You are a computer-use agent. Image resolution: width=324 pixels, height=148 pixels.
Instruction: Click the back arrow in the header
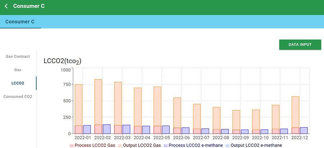pos(6,6)
